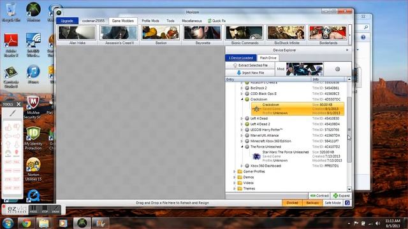The image size is (408, 229).
Task: Click the Contract button
Action: 319,195
